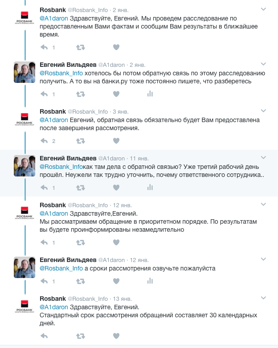Open Евгений's avatar photo on 11 Jan tweet
Image resolution: width=278 pixels, height=348 pixels.
point(25,166)
